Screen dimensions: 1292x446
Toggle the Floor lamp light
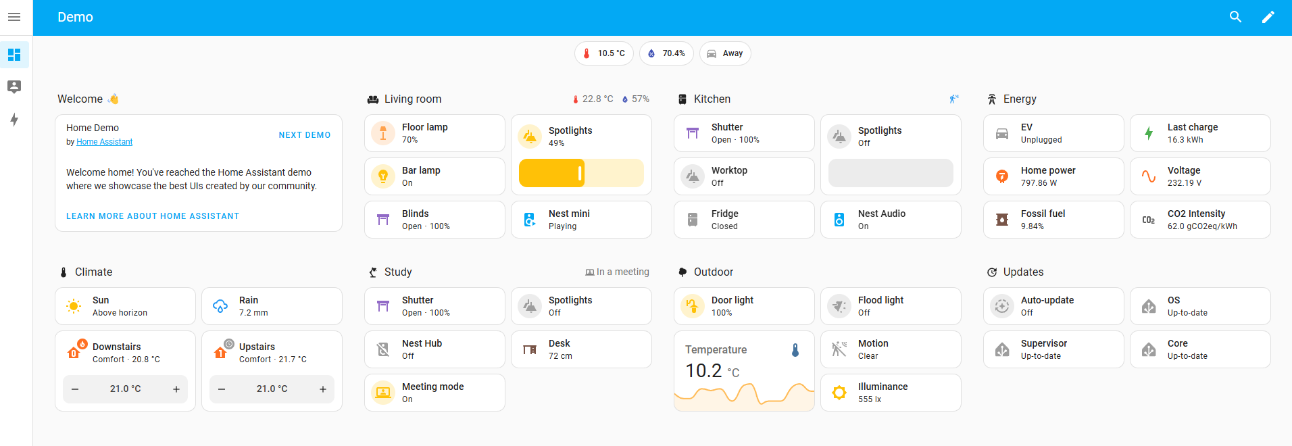coord(383,133)
